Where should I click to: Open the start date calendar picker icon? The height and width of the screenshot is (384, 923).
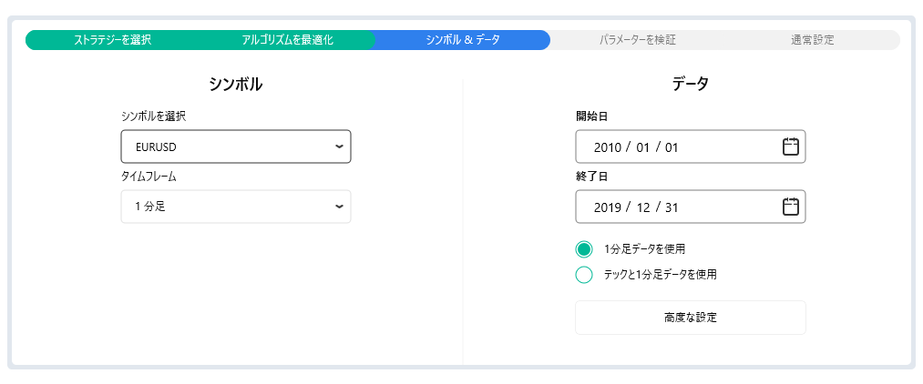(x=790, y=147)
